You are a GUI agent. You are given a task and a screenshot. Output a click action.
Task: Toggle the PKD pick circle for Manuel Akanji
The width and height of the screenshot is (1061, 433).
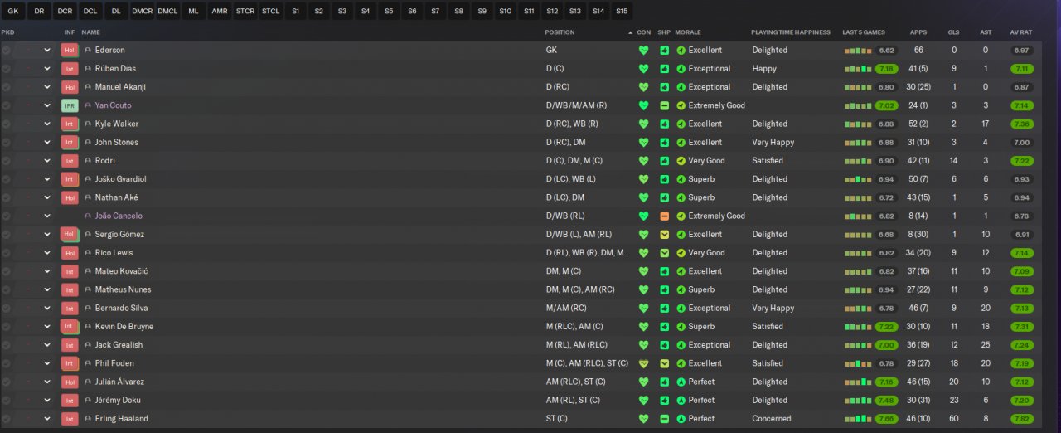(7, 87)
